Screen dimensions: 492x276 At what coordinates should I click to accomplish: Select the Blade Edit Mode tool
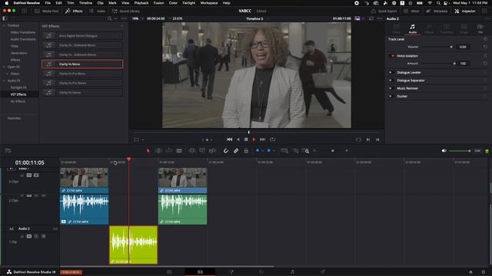pyautogui.click(x=179, y=151)
